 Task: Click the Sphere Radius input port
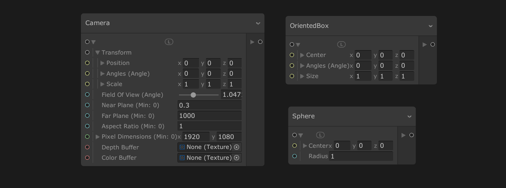coord(295,156)
